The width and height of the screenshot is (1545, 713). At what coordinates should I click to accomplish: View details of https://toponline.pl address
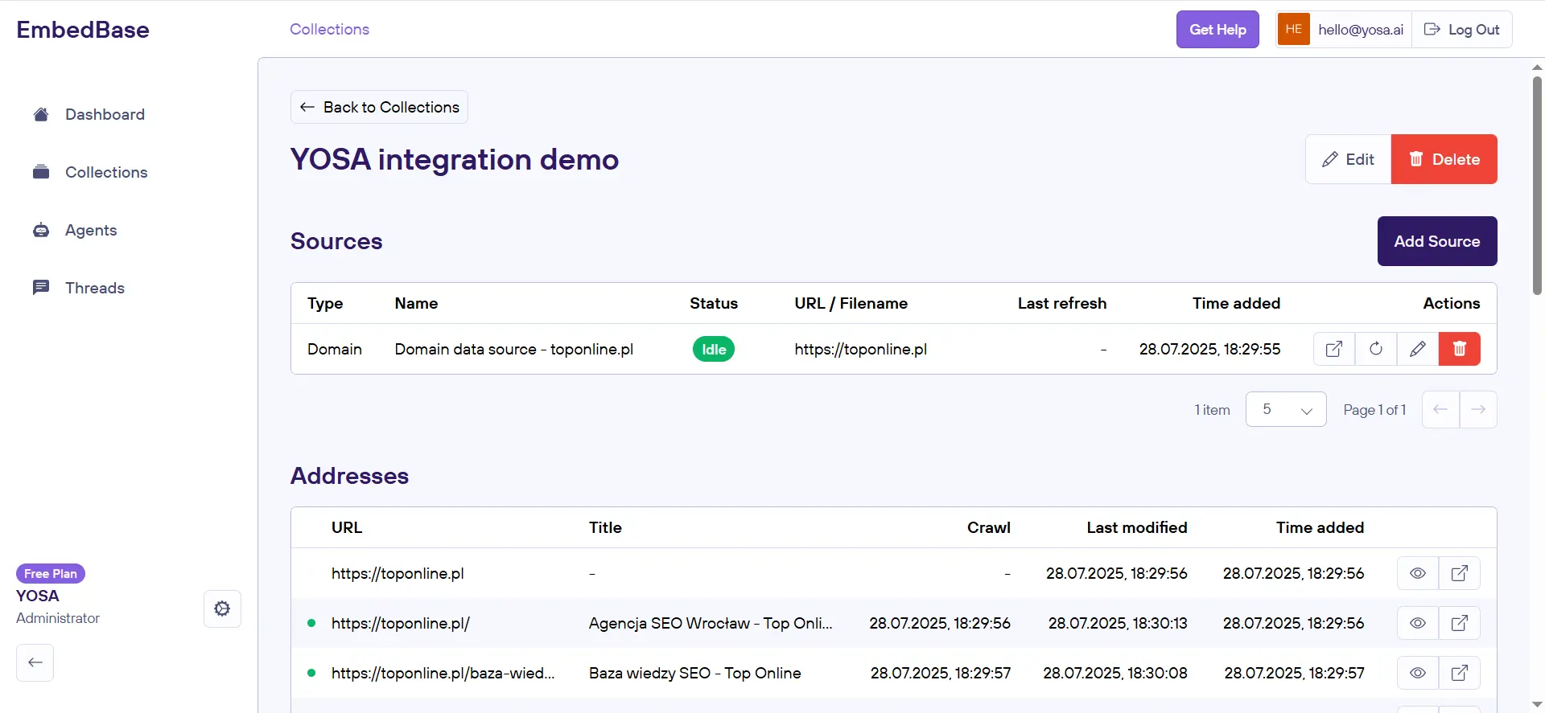pyautogui.click(x=1418, y=573)
